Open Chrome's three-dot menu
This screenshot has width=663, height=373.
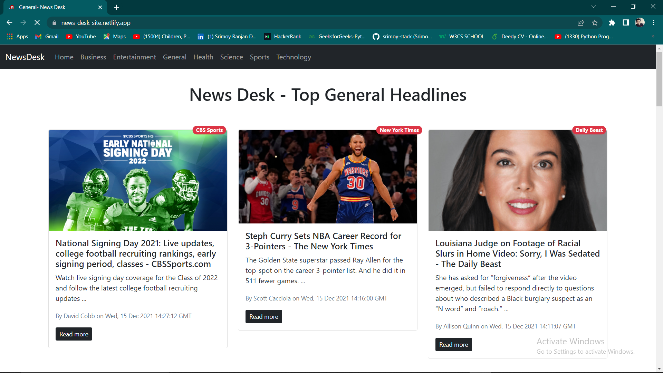point(653,23)
